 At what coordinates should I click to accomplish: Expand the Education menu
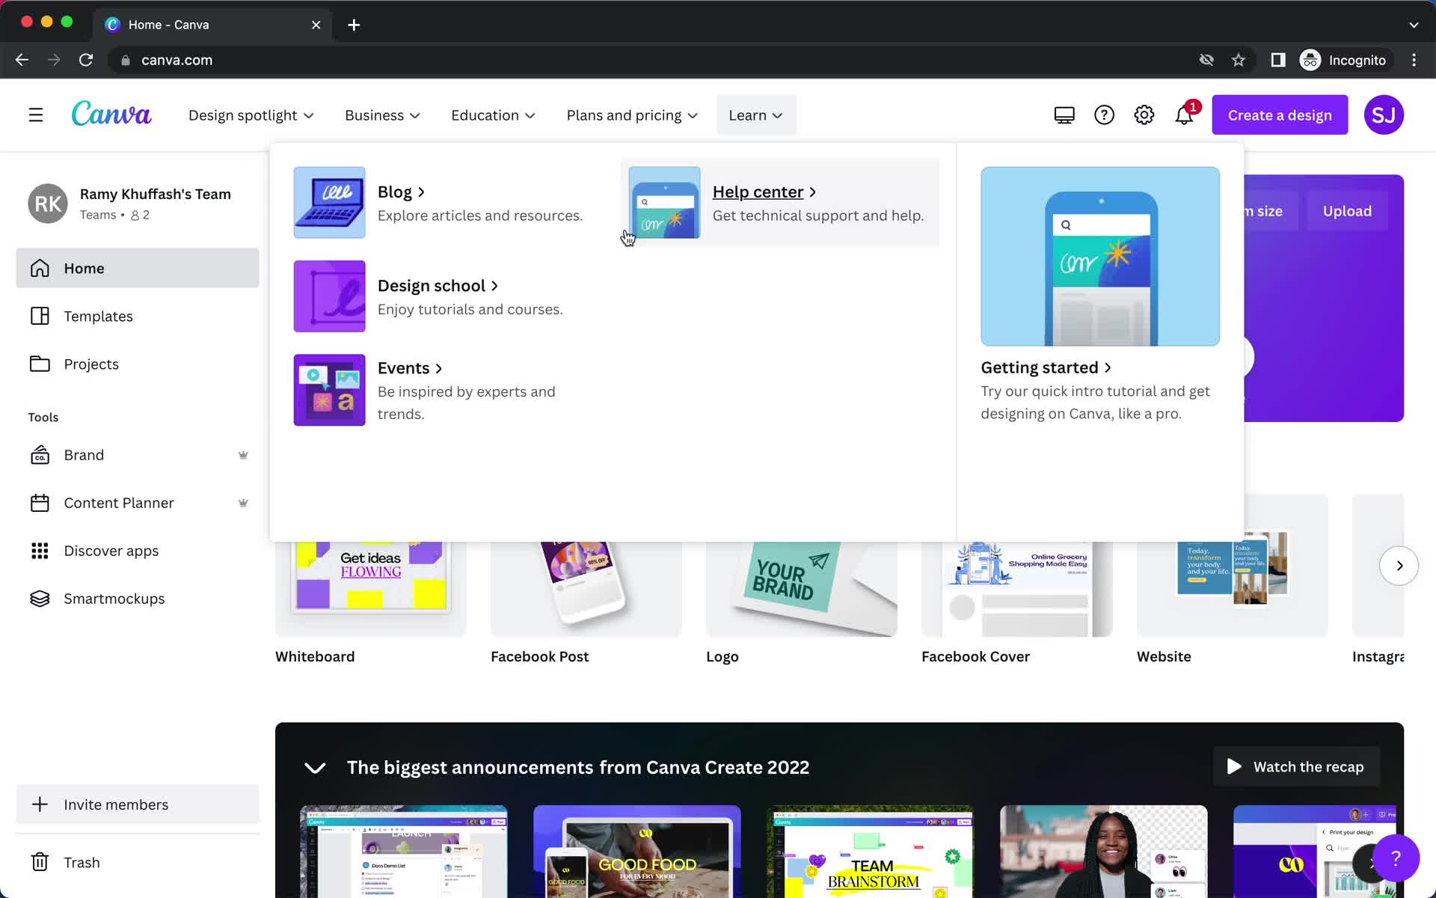[493, 115]
